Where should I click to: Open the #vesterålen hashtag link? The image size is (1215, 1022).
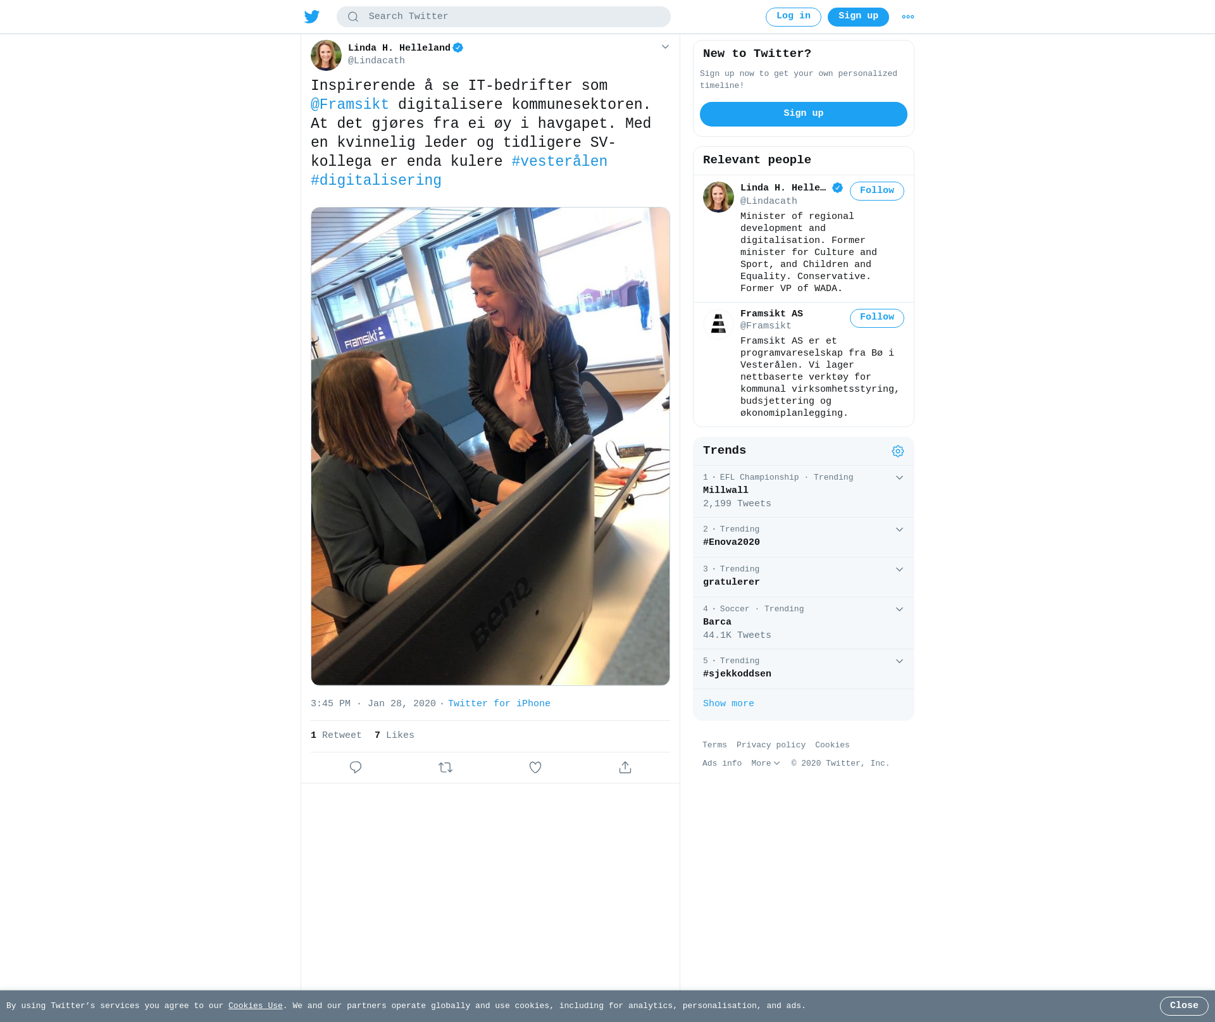559,162
